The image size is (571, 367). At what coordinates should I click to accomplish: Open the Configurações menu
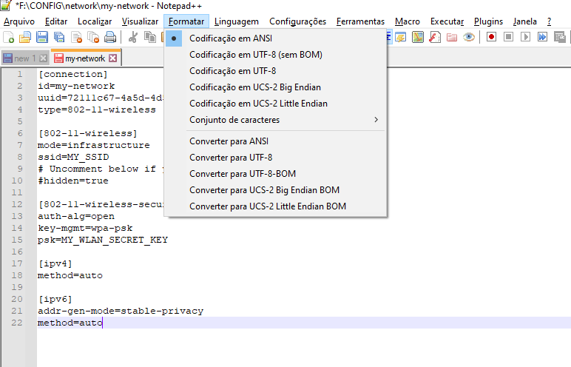point(298,21)
